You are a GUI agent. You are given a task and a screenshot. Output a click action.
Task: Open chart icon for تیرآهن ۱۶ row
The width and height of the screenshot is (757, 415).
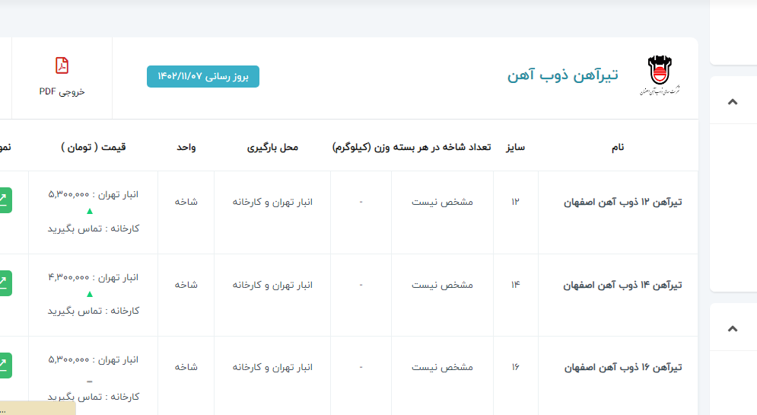(x=4, y=366)
